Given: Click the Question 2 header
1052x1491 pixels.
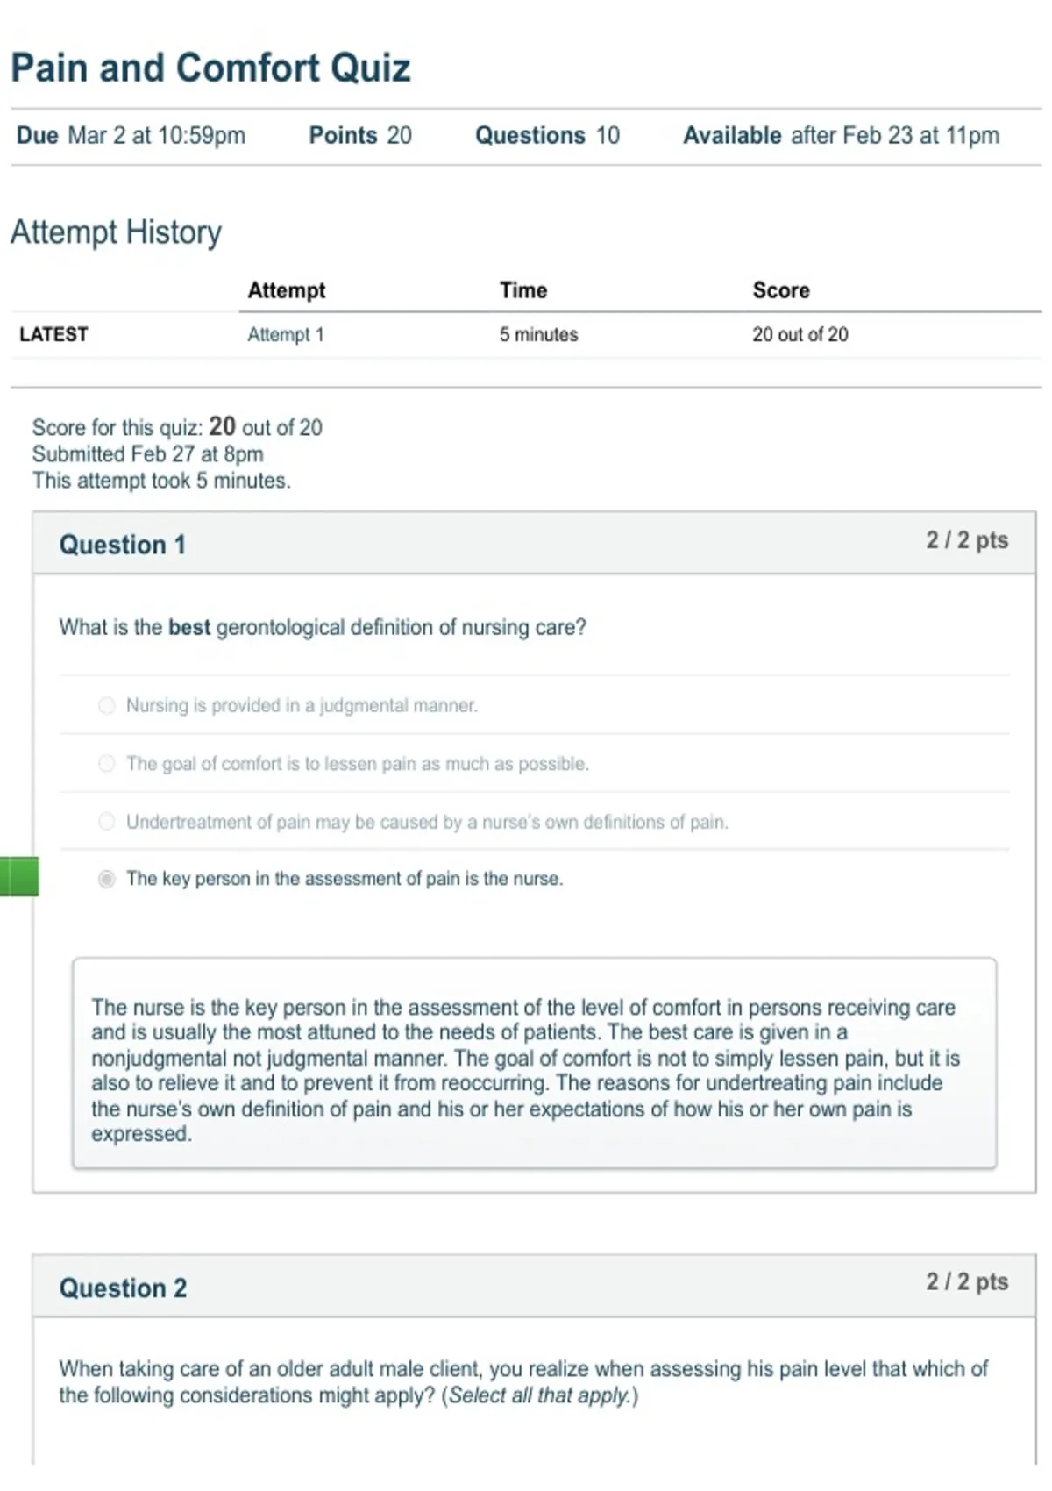Looking at the screenshot, I should click(123, 1288).
